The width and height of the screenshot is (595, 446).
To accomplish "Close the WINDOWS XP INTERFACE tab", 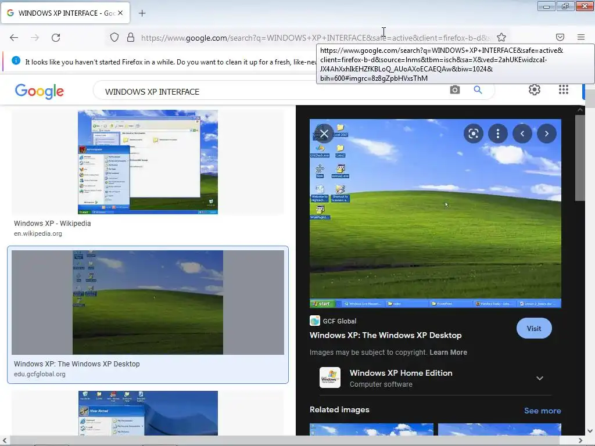I will coord(120,13).
